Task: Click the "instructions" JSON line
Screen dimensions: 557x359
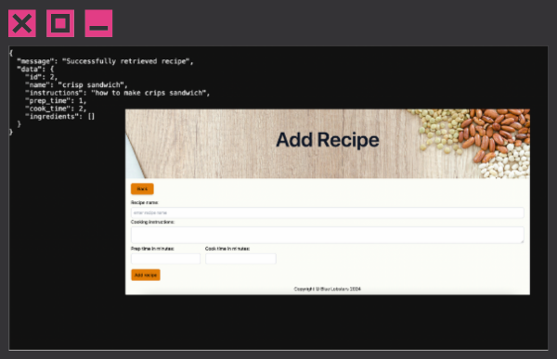Action: 118,93
